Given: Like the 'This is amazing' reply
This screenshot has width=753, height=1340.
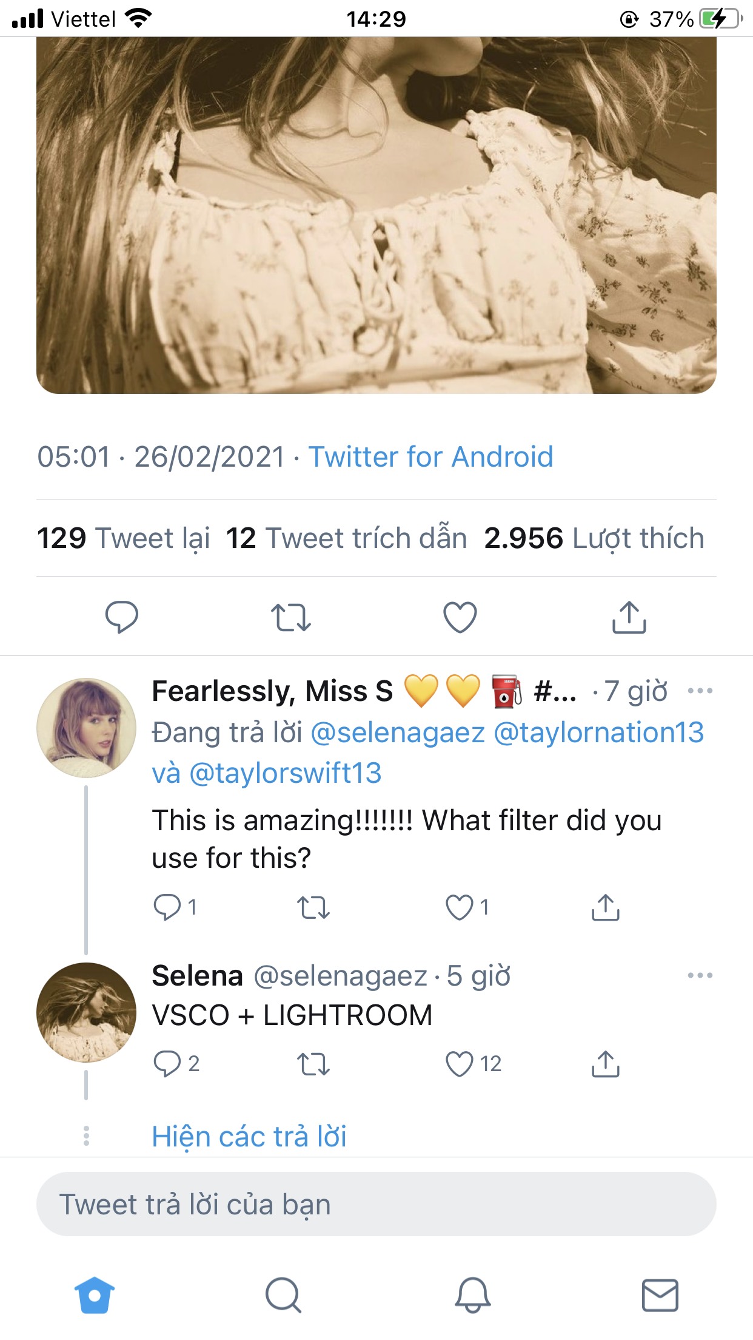Looking at the screenshot, I should (460, 907).
